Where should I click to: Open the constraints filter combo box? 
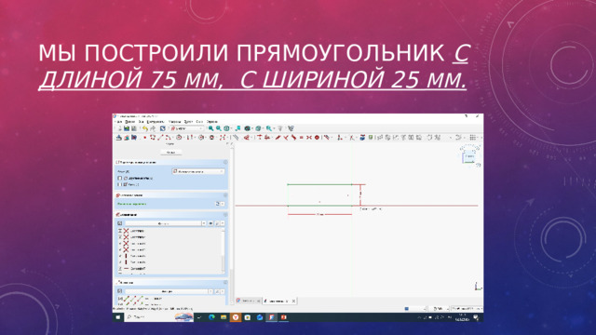pyautogui.click(x=166, y=223)
